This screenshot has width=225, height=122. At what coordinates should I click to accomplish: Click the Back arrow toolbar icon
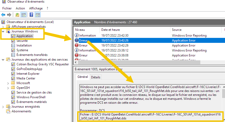coord(3,15)
